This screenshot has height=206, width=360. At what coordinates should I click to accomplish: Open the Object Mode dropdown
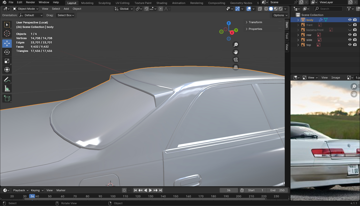click(x=25, y=9)
